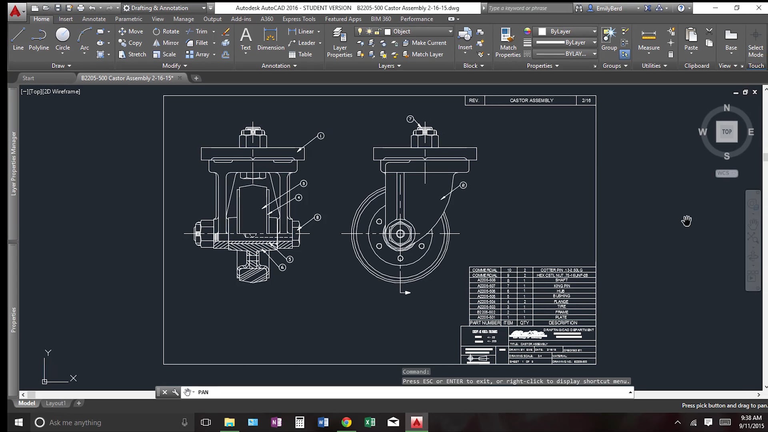
Task: Click the white ByLayer color swatch
Action: tap(542, 31)
